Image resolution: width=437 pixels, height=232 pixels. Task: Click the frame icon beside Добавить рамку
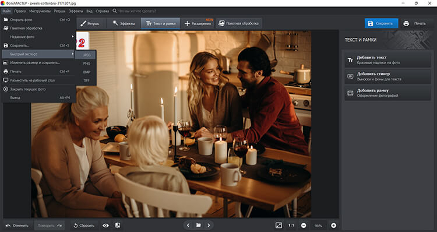click(x=350, y=93)
